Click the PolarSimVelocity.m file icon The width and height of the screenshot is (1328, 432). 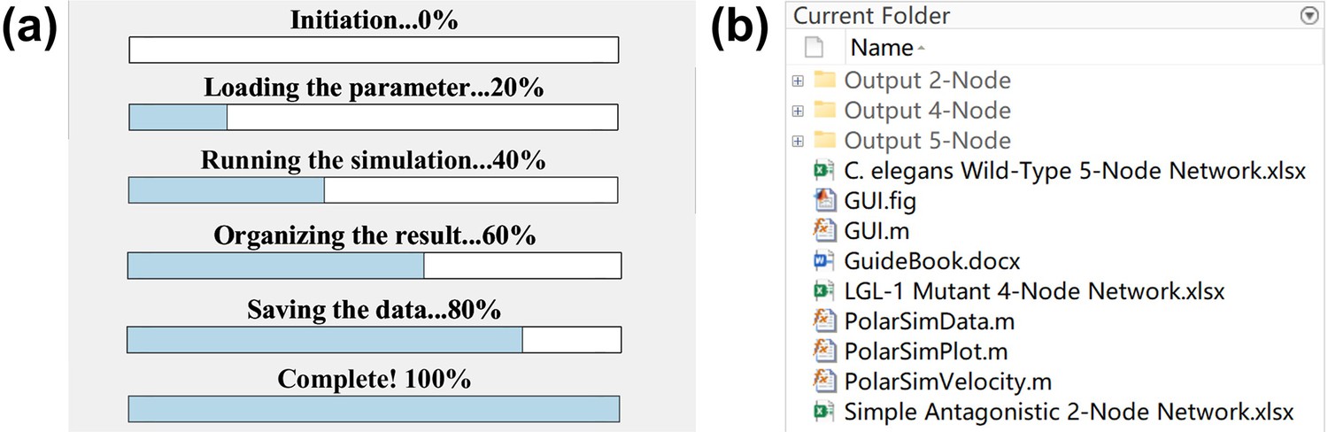coord(824,381)
